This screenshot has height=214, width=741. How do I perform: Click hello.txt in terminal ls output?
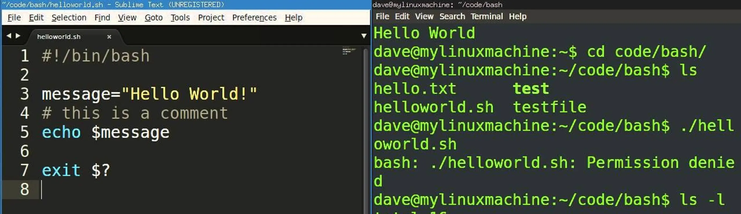[x=415, y=89]
